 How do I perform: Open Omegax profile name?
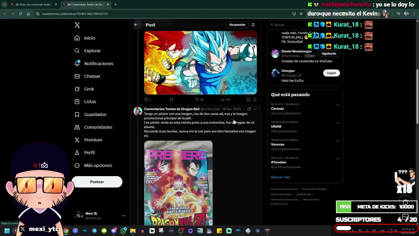[x=288, y=71]
